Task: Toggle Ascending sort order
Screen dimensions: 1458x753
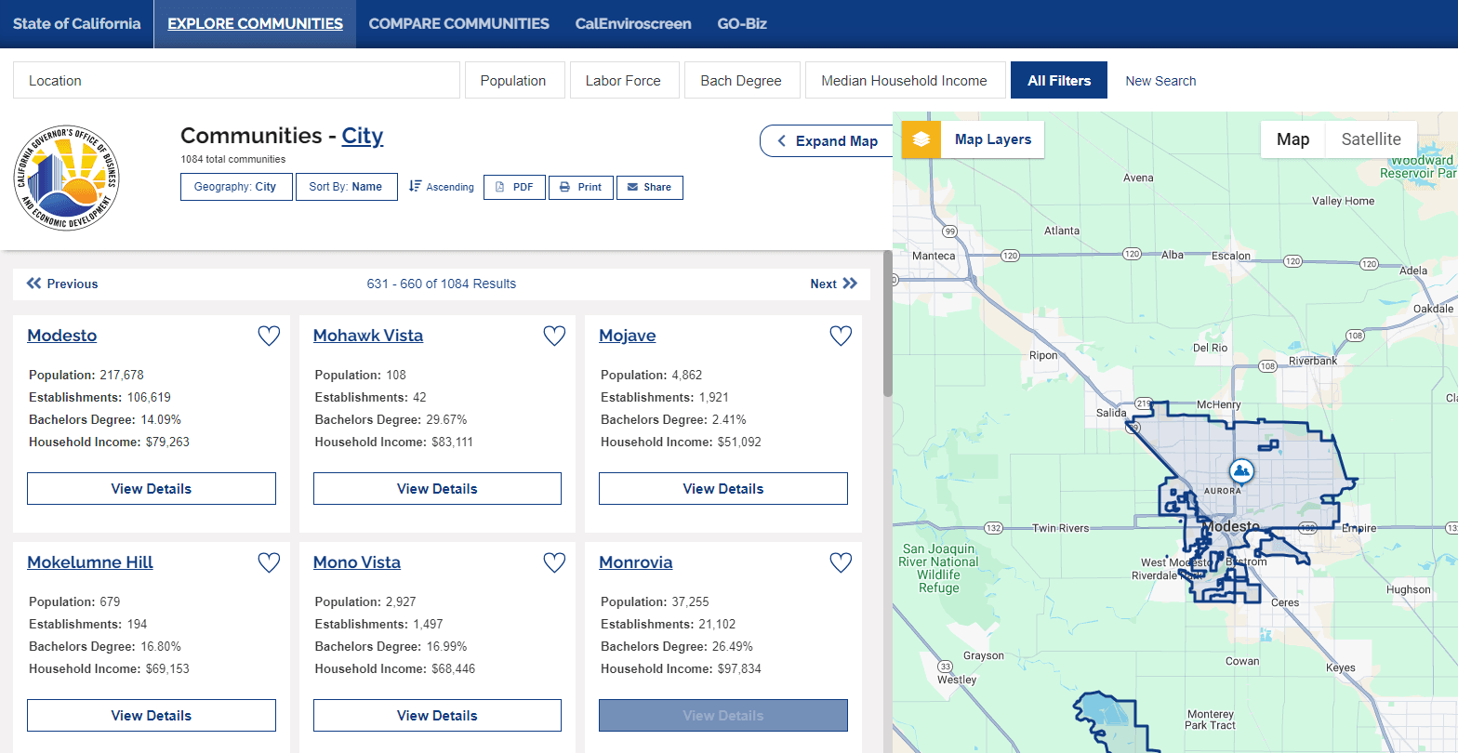Action: coord(442,187)
